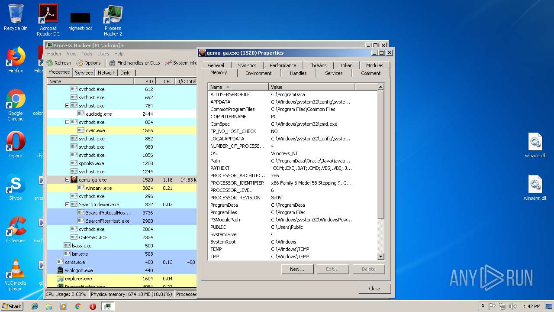Show hidden tray icons arrow
Viewport: 554px width, 312px height.
pyautogui.click(x=483, y=306)
